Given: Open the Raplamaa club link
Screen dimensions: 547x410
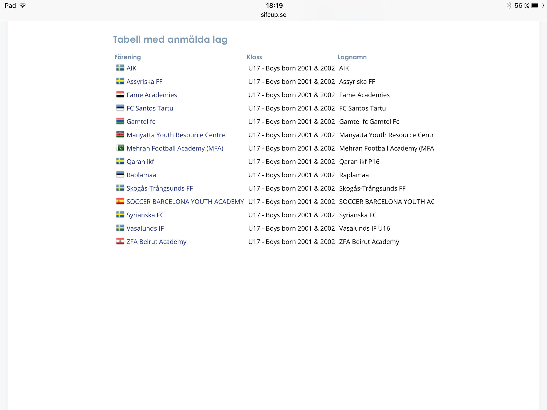Looking at the screenshot, I should pos(141,175).
